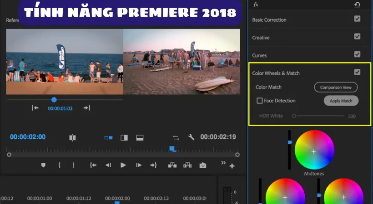Click timeline ruler label 00:00:01:00
Image resolution: width=373 pixels, height=204 pixels.
(40, 198)
